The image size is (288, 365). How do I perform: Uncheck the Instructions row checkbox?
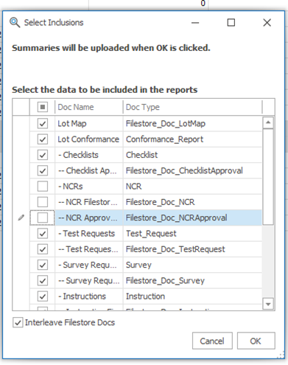click(43, 296)
